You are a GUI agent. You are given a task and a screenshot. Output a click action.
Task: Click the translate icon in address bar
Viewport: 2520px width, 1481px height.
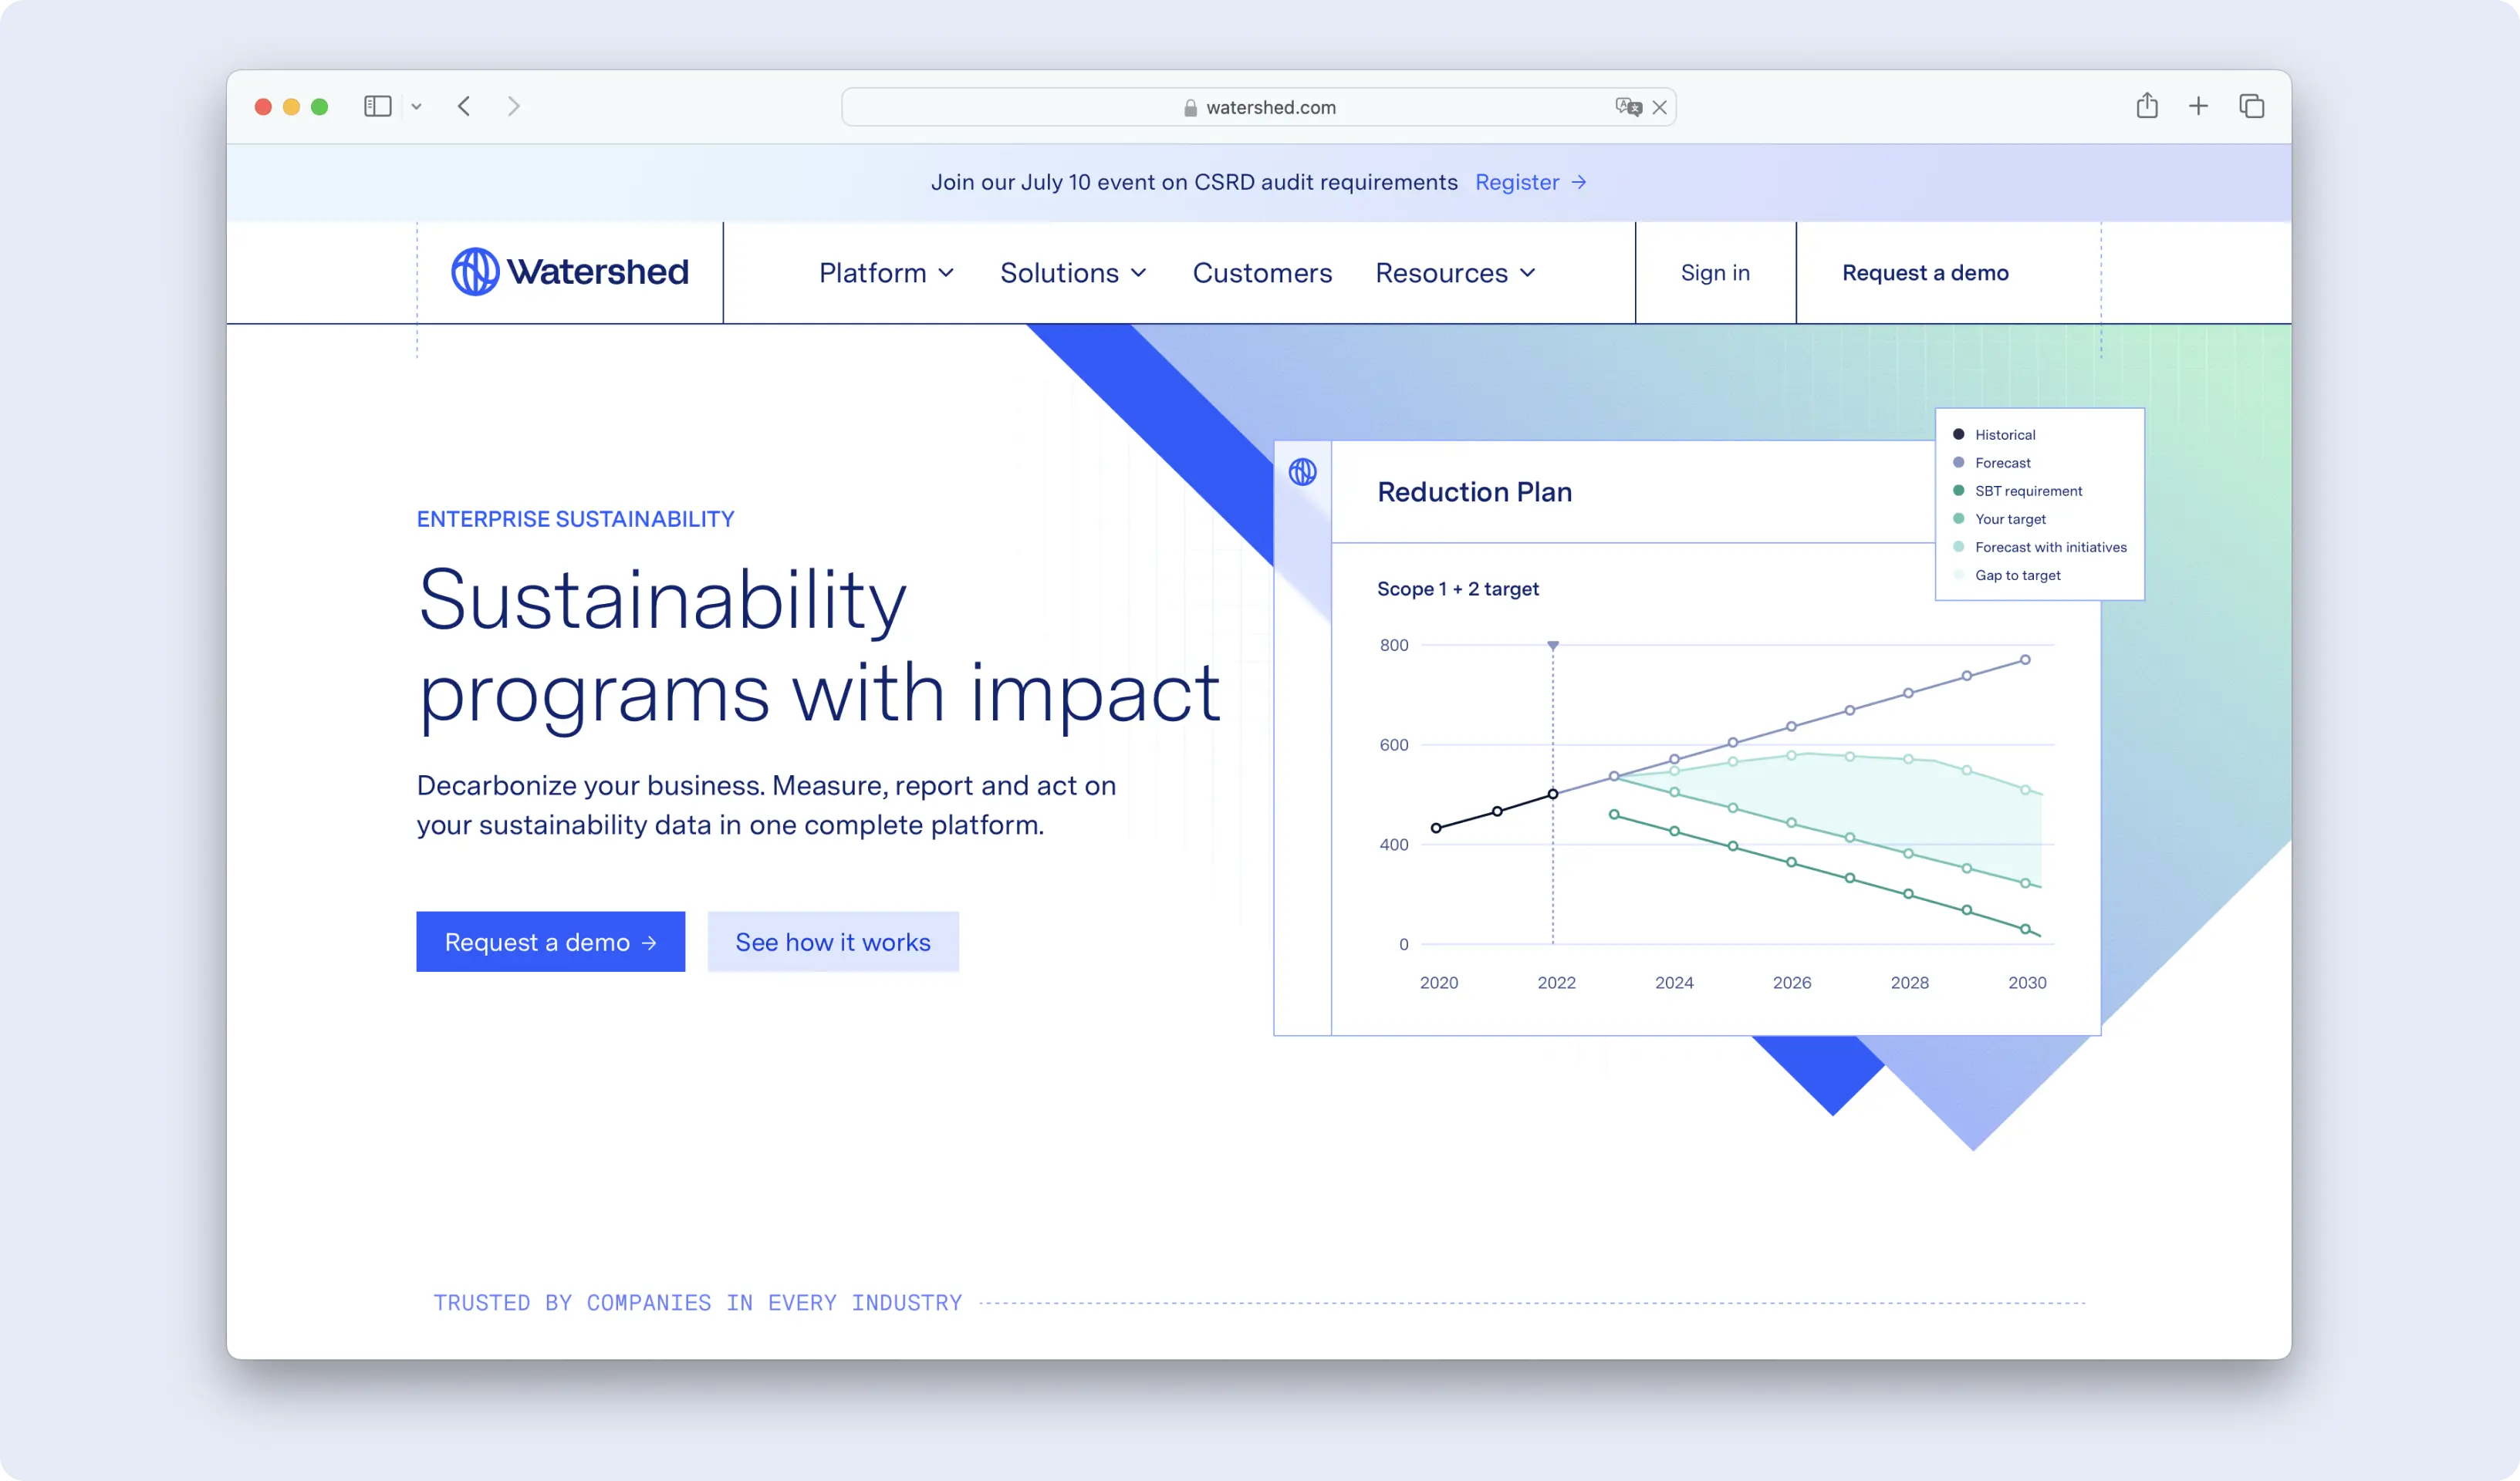pyautogui.click(x=1627, y=107)
